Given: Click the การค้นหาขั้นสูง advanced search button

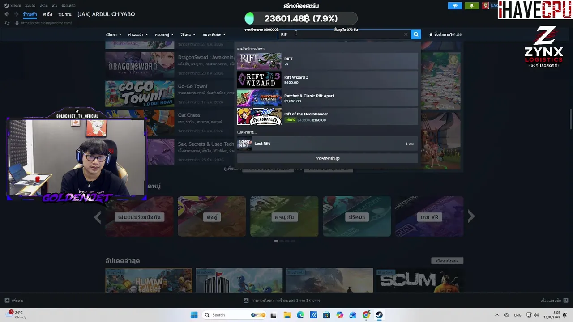Looking at the screenshot, I should coord(327,158).
